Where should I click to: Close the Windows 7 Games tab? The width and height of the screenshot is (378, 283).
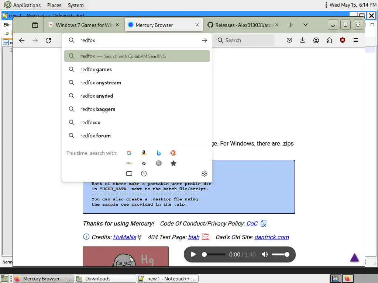coord(117,25)
